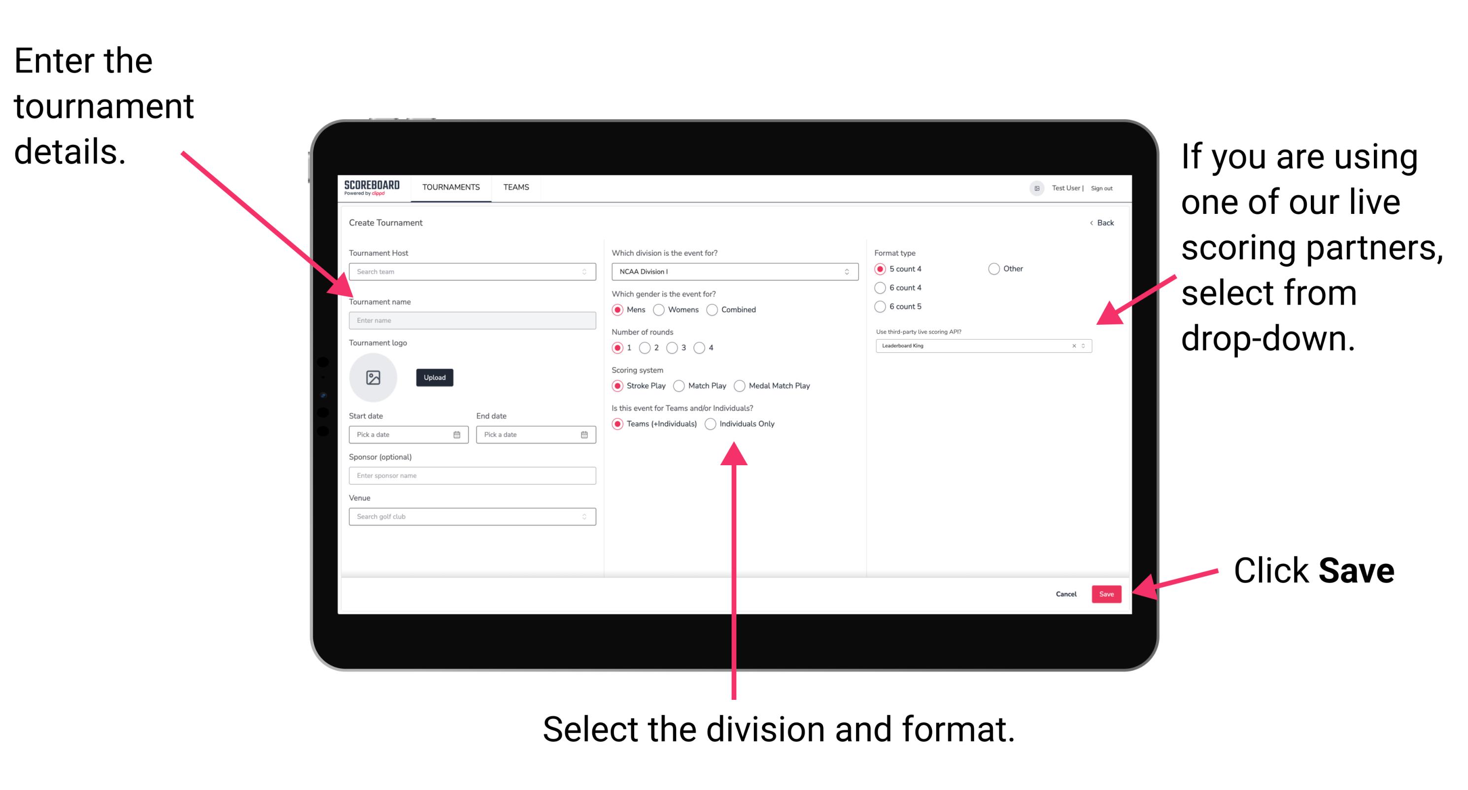Click Back navigation link
The image size is (1468, 790).
point(1100,222)
